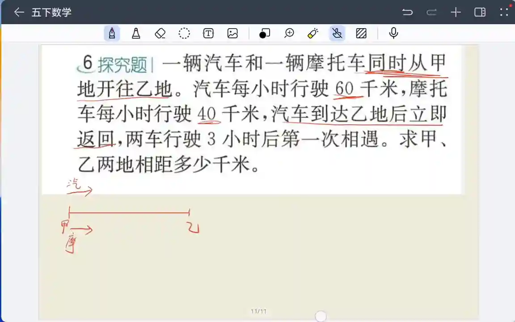This screenshot has height=322, width=515.
Task: Open the shapes and color tool
Action: (x=265, y=33)
